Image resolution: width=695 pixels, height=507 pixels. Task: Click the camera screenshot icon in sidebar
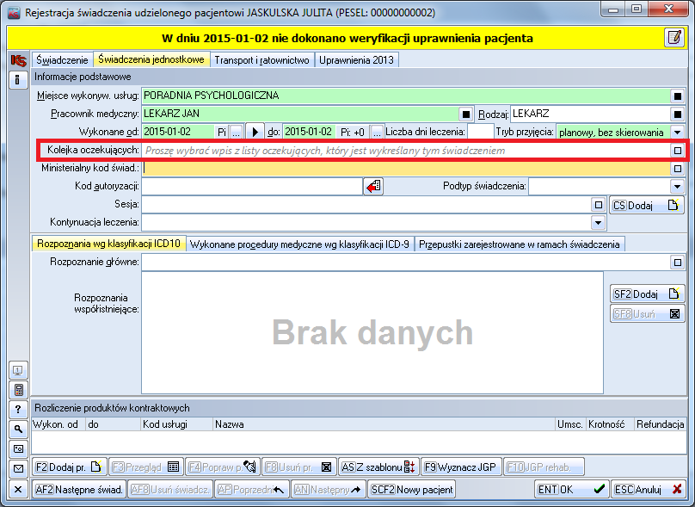click(x=18, y=448)
